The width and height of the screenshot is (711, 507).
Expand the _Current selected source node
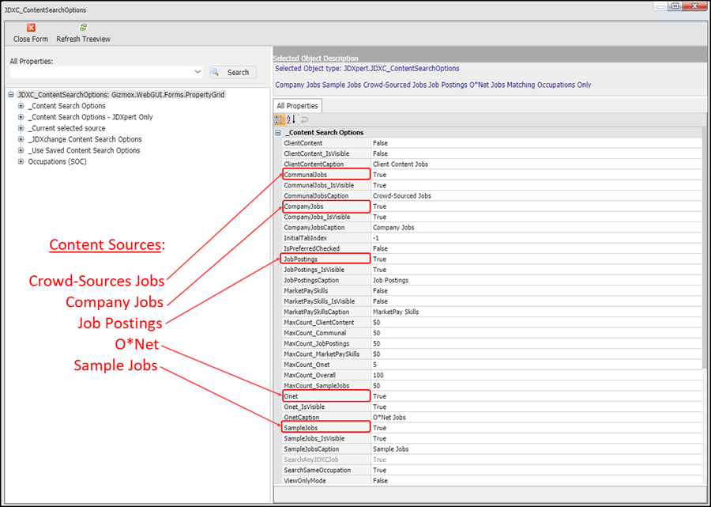click(21, 128)
